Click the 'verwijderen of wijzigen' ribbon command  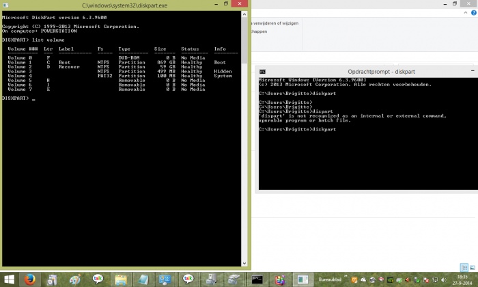[x=276, y=23]
